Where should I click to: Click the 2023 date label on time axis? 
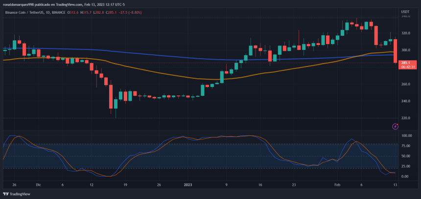pyautogui.click(x=187, y=185)
